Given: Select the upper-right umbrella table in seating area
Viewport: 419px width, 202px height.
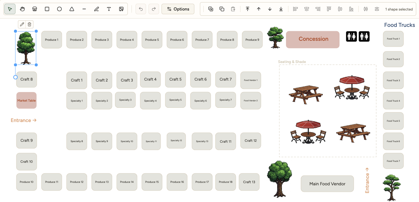Looking at the screenshot, I should [x=352, y=87].
